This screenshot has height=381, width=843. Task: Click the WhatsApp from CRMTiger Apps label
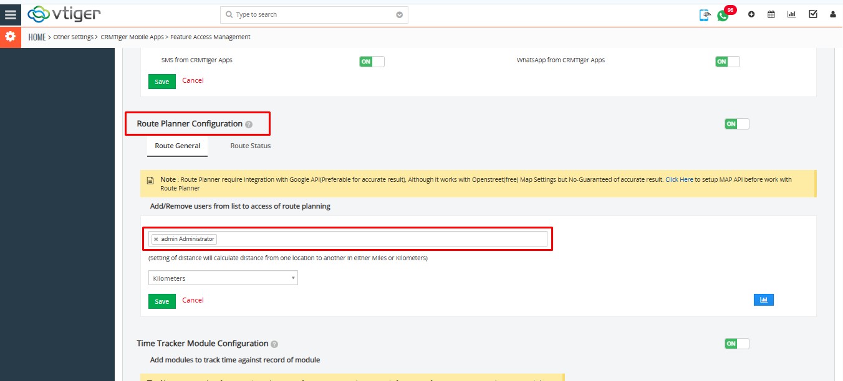point(561,60)
